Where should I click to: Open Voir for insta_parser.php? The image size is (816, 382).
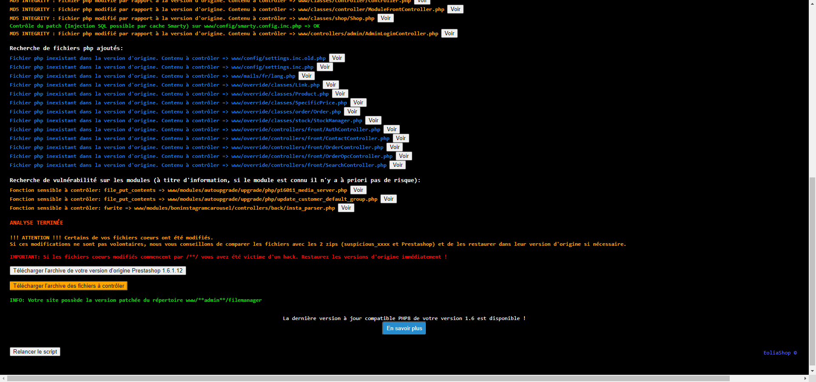coord(346,208)
